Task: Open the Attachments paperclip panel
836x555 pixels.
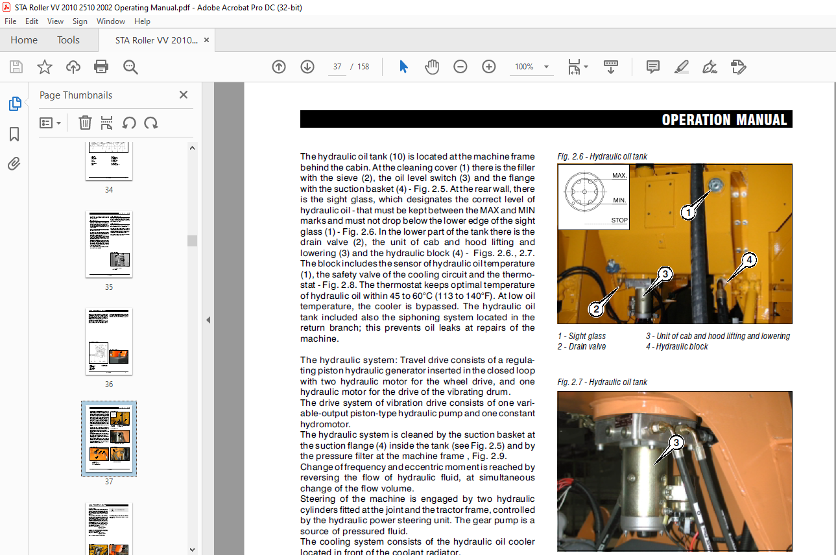Action: (14, 163)
